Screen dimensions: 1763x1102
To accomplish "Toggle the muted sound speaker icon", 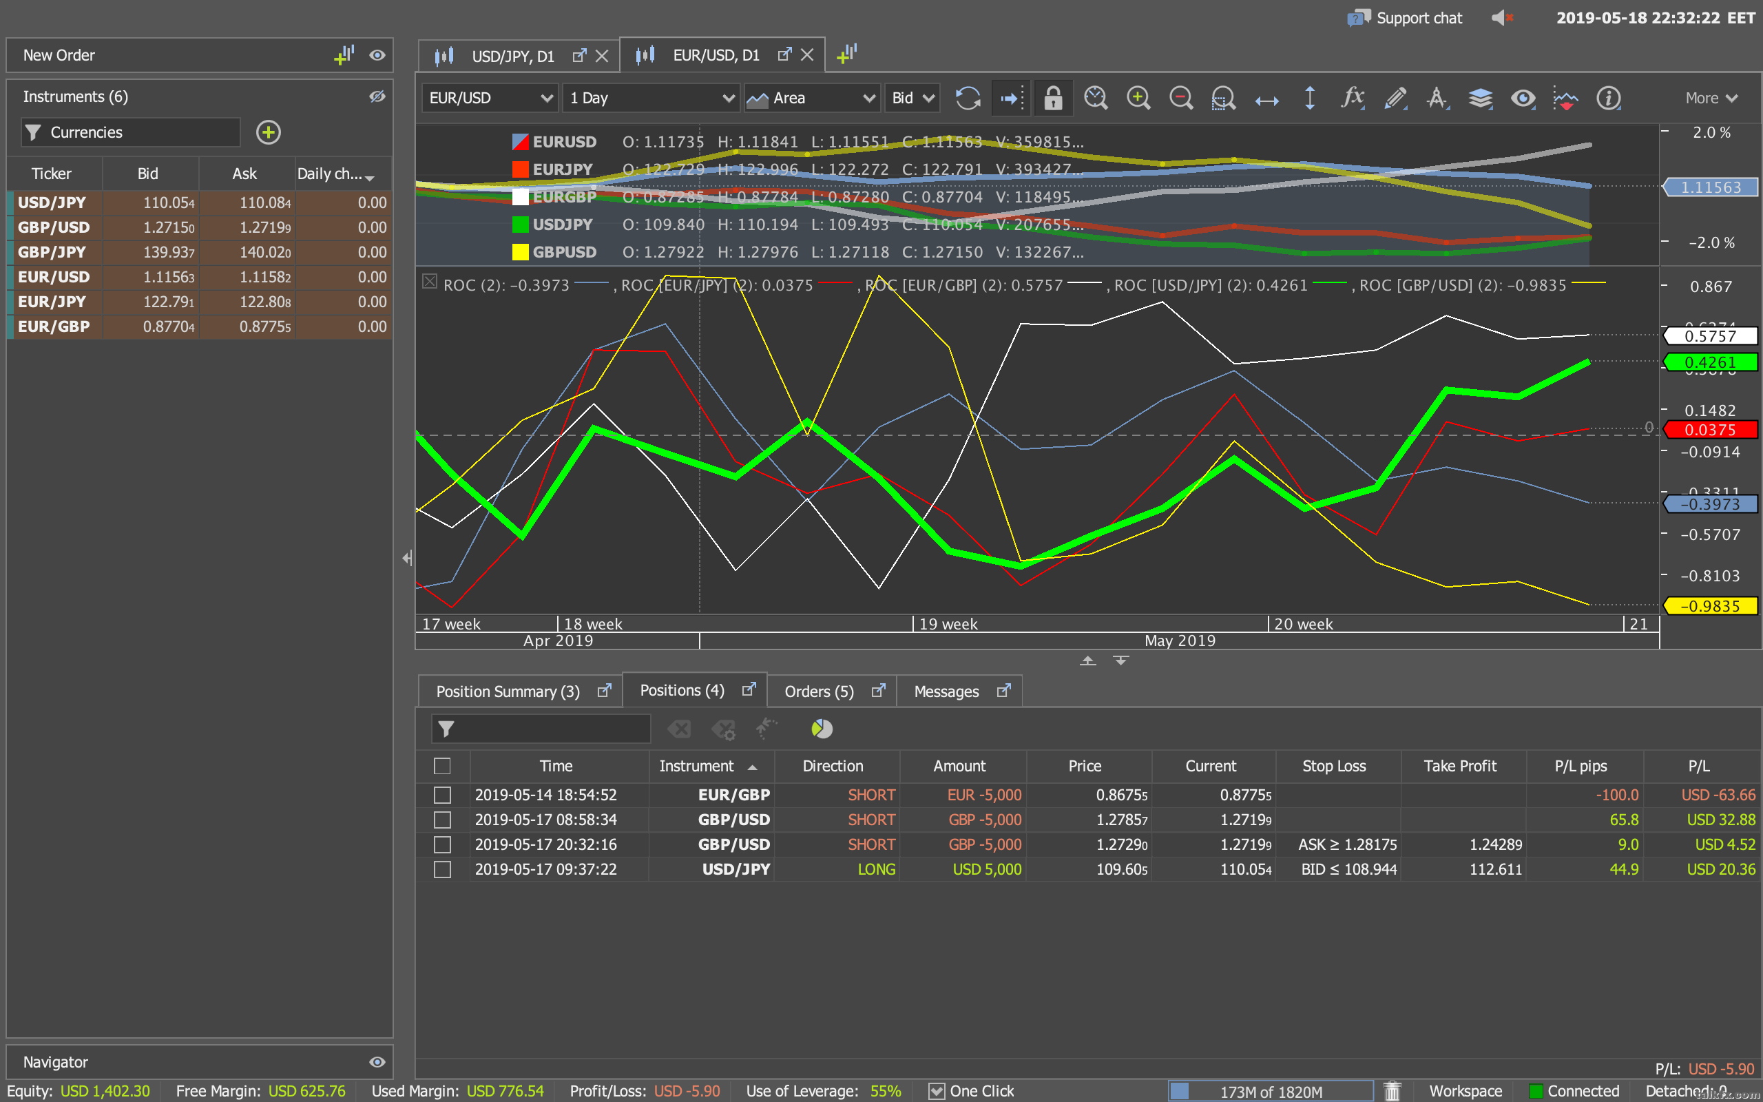I will [1502, 17].
